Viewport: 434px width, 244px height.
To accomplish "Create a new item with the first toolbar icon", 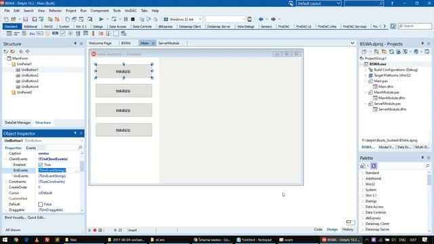I will 6,19.
